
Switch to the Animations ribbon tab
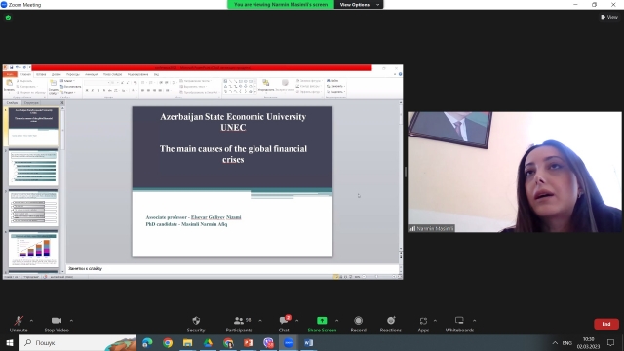(91, 74)
